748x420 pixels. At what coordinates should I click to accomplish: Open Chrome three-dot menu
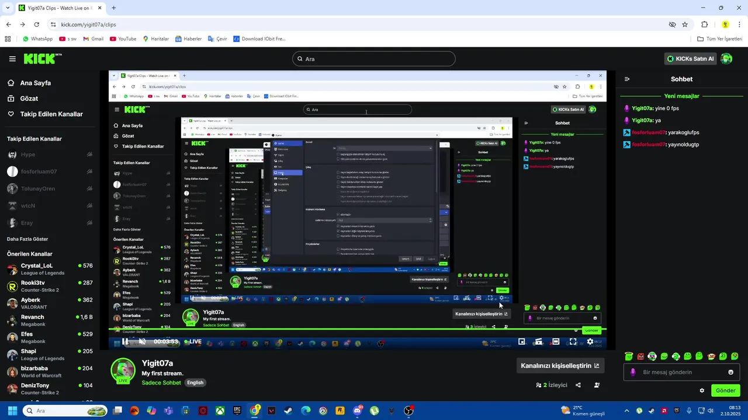click(739, 24)
